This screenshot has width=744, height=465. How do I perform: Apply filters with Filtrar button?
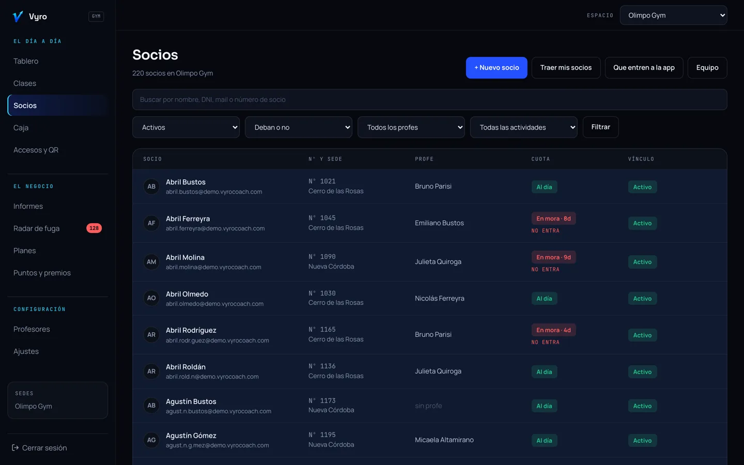tap(600, 127)
